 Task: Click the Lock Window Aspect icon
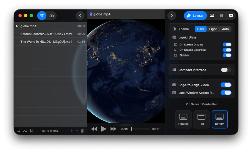click(174, 93)
